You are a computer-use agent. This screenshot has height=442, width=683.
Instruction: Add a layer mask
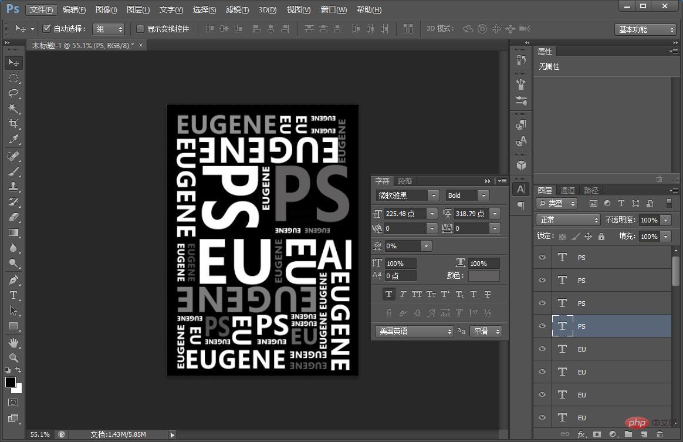[x=597, y=434]
